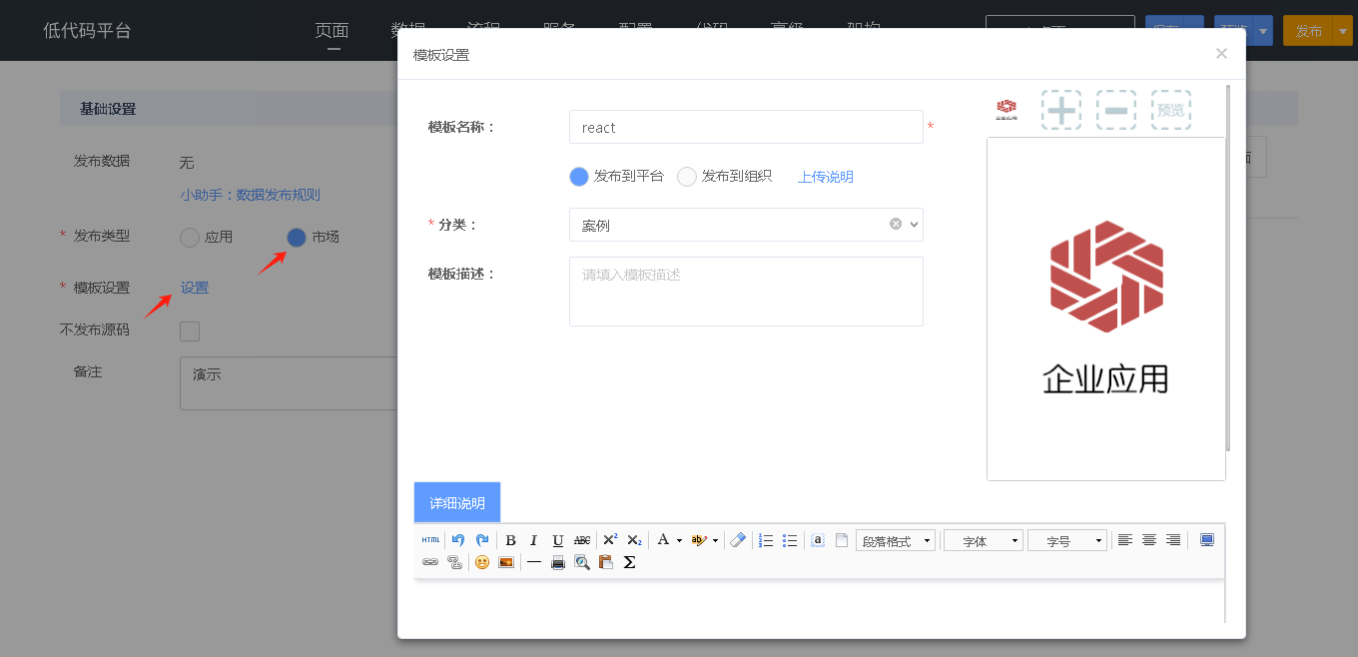Choose the 市场 publish type radio
Image resolution: width=1358 pixels, height=657 pixels.
point(297,238)
